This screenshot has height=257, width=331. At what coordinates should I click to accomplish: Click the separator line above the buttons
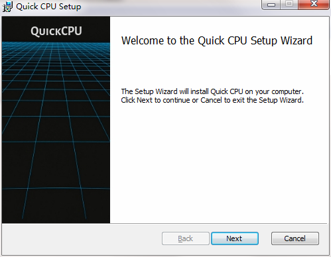[x=165, y=224]
